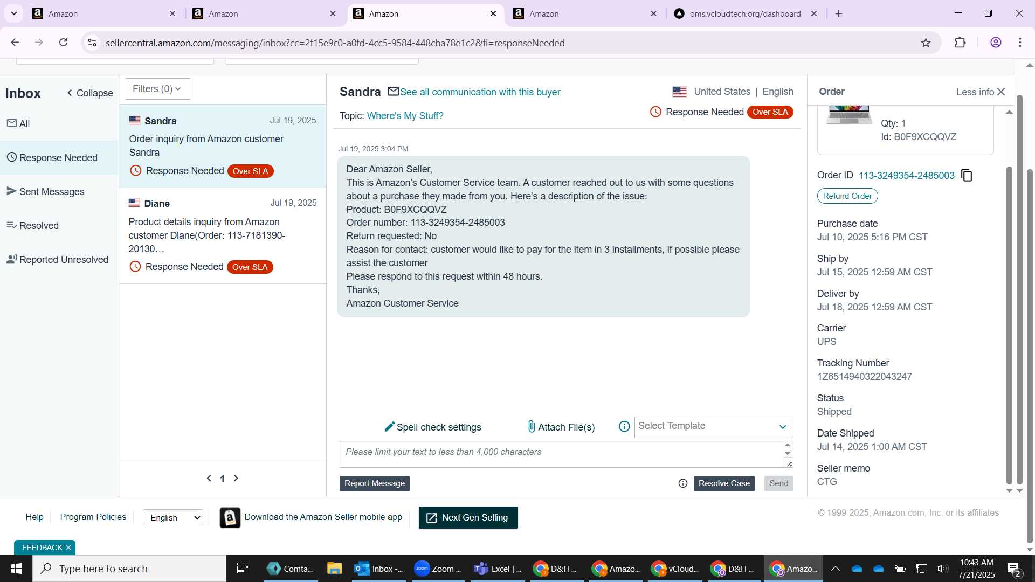Open the Windows notification center icon

coord(1014,569)
